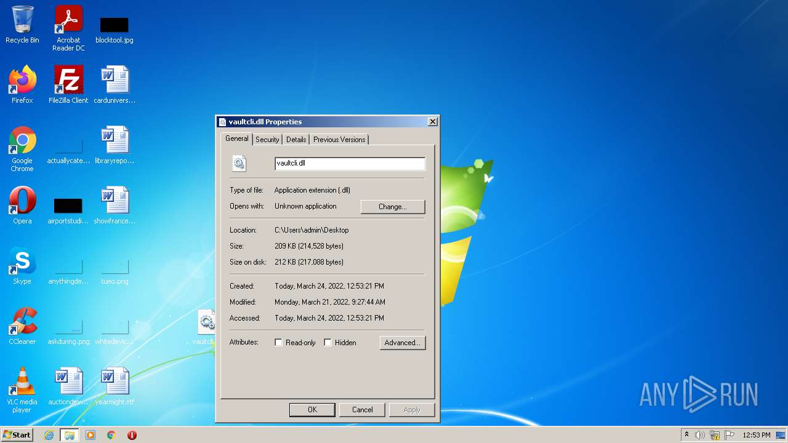Open Internet Explorer from the taskbar
The width and height of the screenshot is (788, 443).
tap(49, 435)
